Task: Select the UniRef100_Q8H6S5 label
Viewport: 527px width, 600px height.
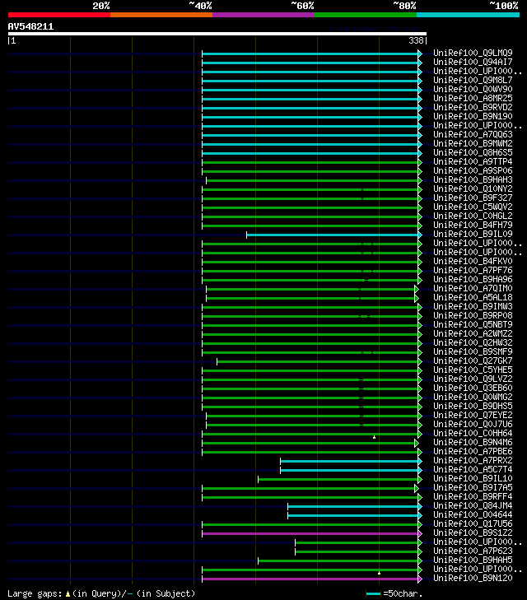Action: coord(473,153)
